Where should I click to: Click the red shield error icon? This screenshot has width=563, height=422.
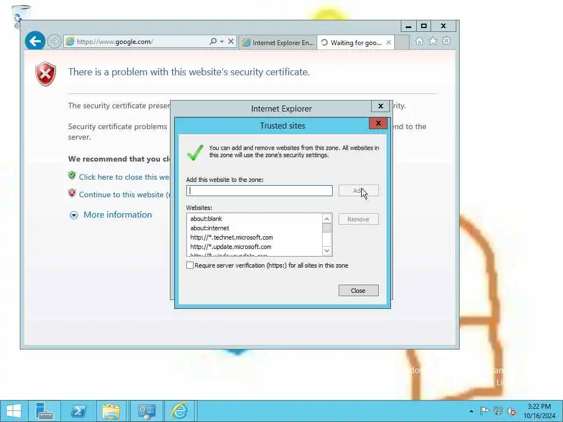click(x=46, y=74)
